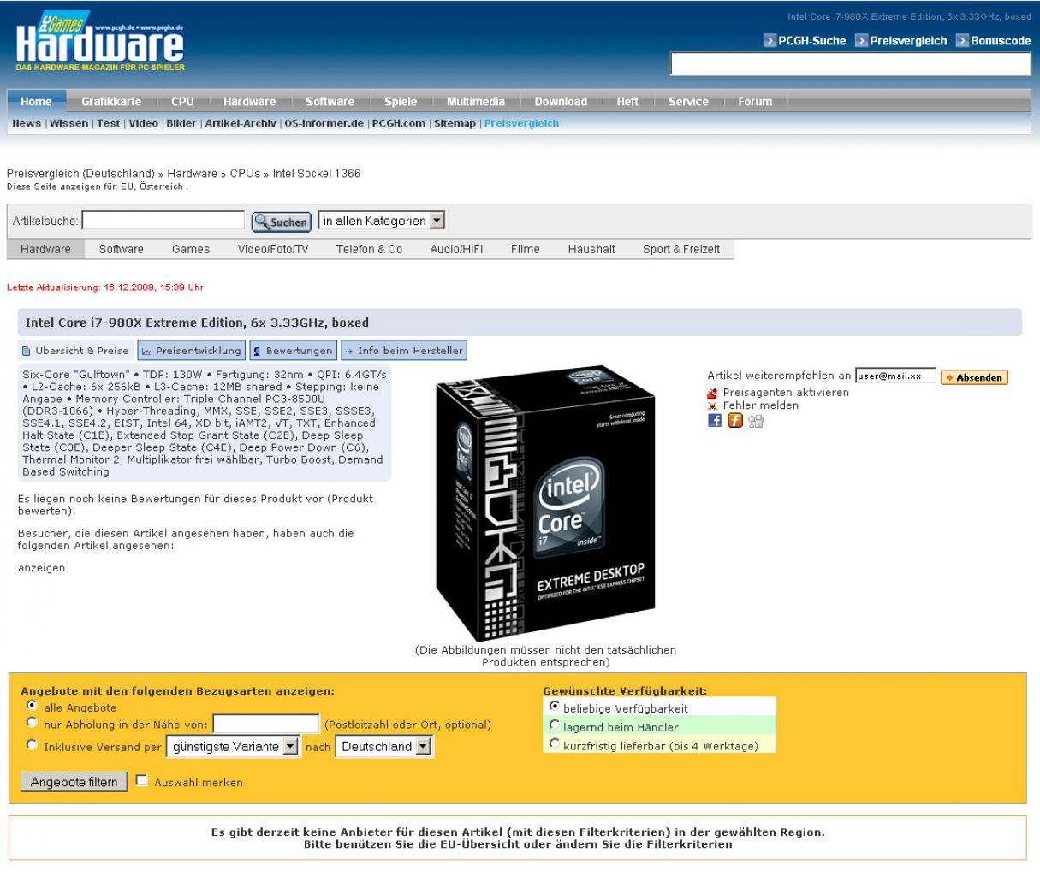Open the Preisagenten aktivieren link
This screenshot has width=1040, height=876.
(786, 393)
